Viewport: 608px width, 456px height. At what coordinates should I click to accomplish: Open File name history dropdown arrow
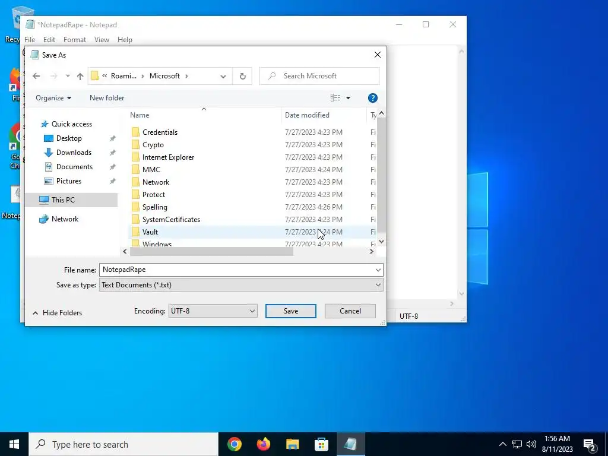(378, 270)
